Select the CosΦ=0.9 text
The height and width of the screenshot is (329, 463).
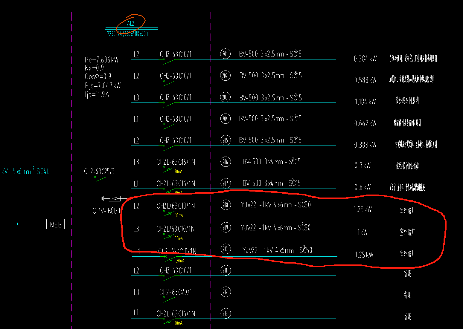(x=98, y=76)
